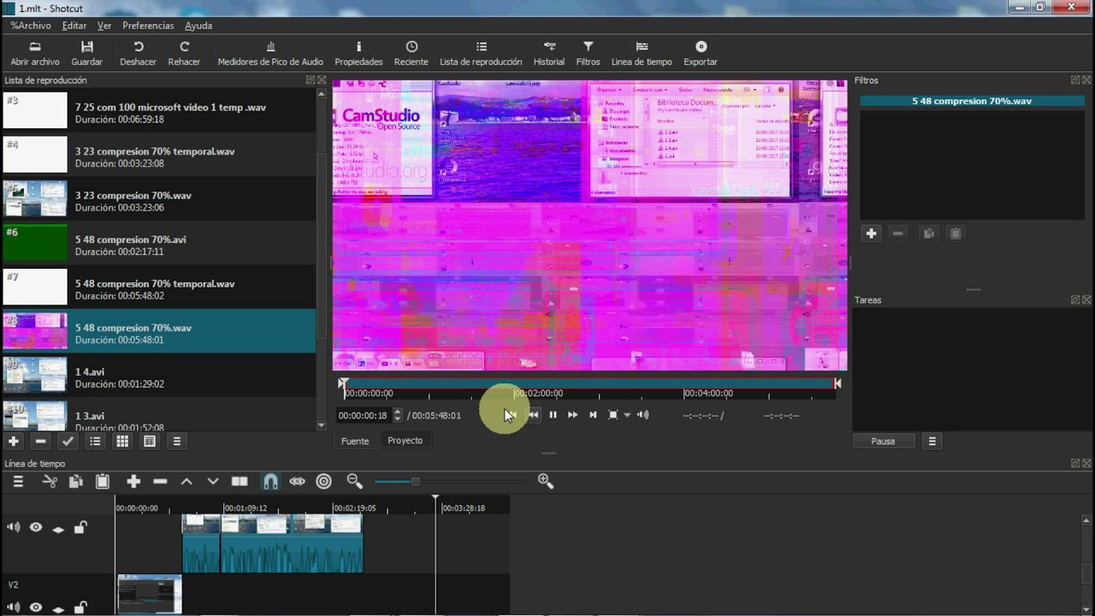Open the zoom options dropdown arrow
The height and width of the screenshot is (616, 1095).
pos(627,415)
